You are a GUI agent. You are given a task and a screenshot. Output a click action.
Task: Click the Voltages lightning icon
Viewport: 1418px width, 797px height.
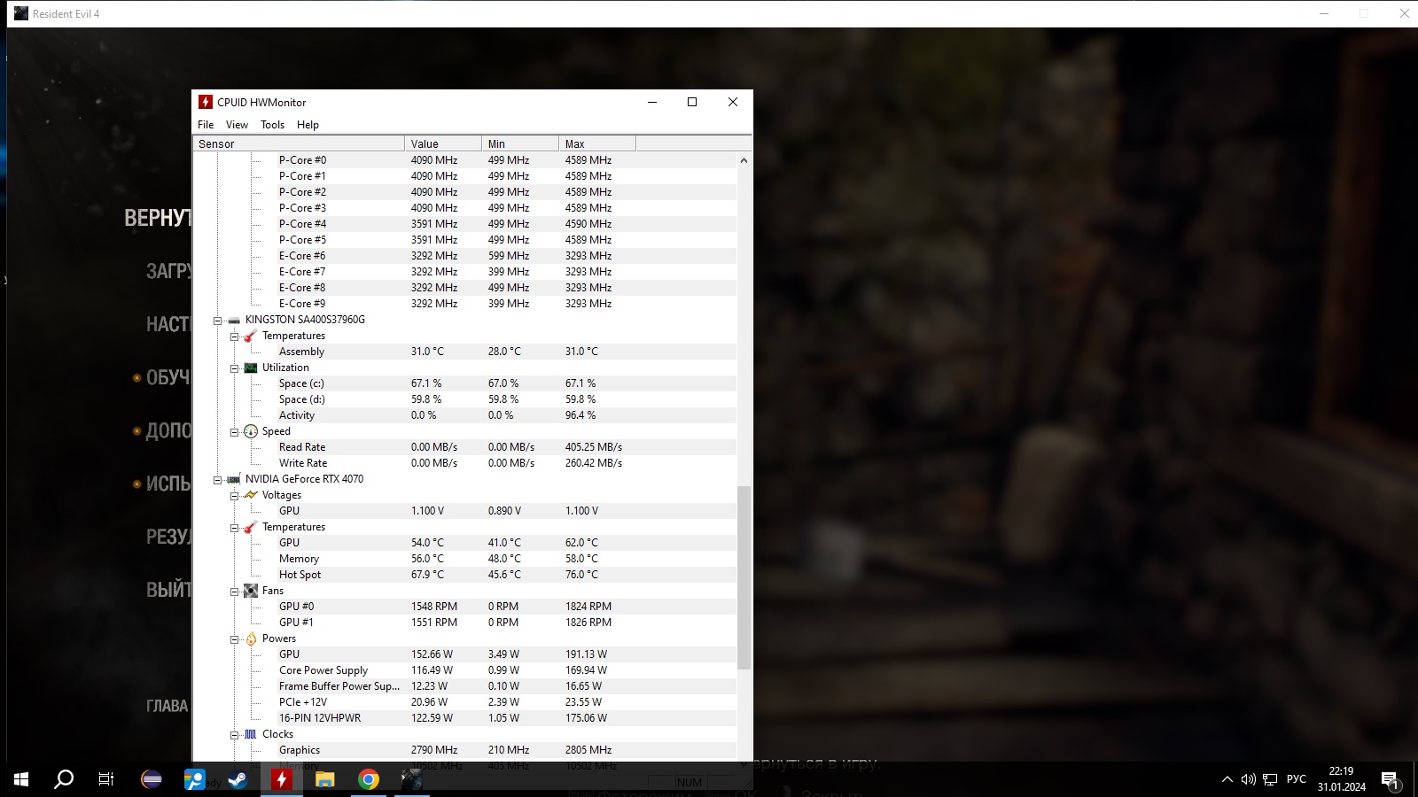tap(251, 495)
